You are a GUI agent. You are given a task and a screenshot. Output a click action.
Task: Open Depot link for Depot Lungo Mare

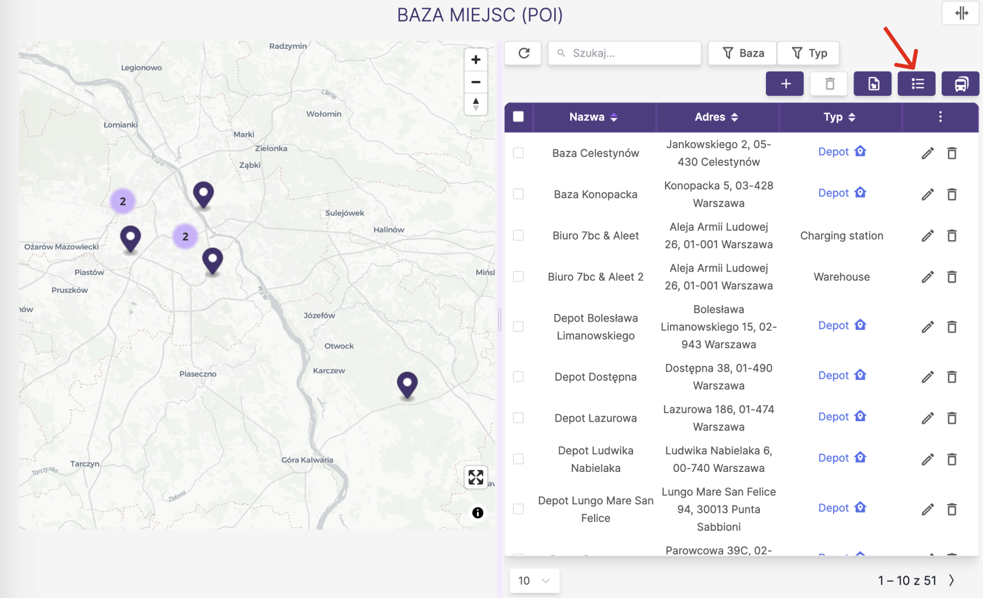tap(842, 508)
